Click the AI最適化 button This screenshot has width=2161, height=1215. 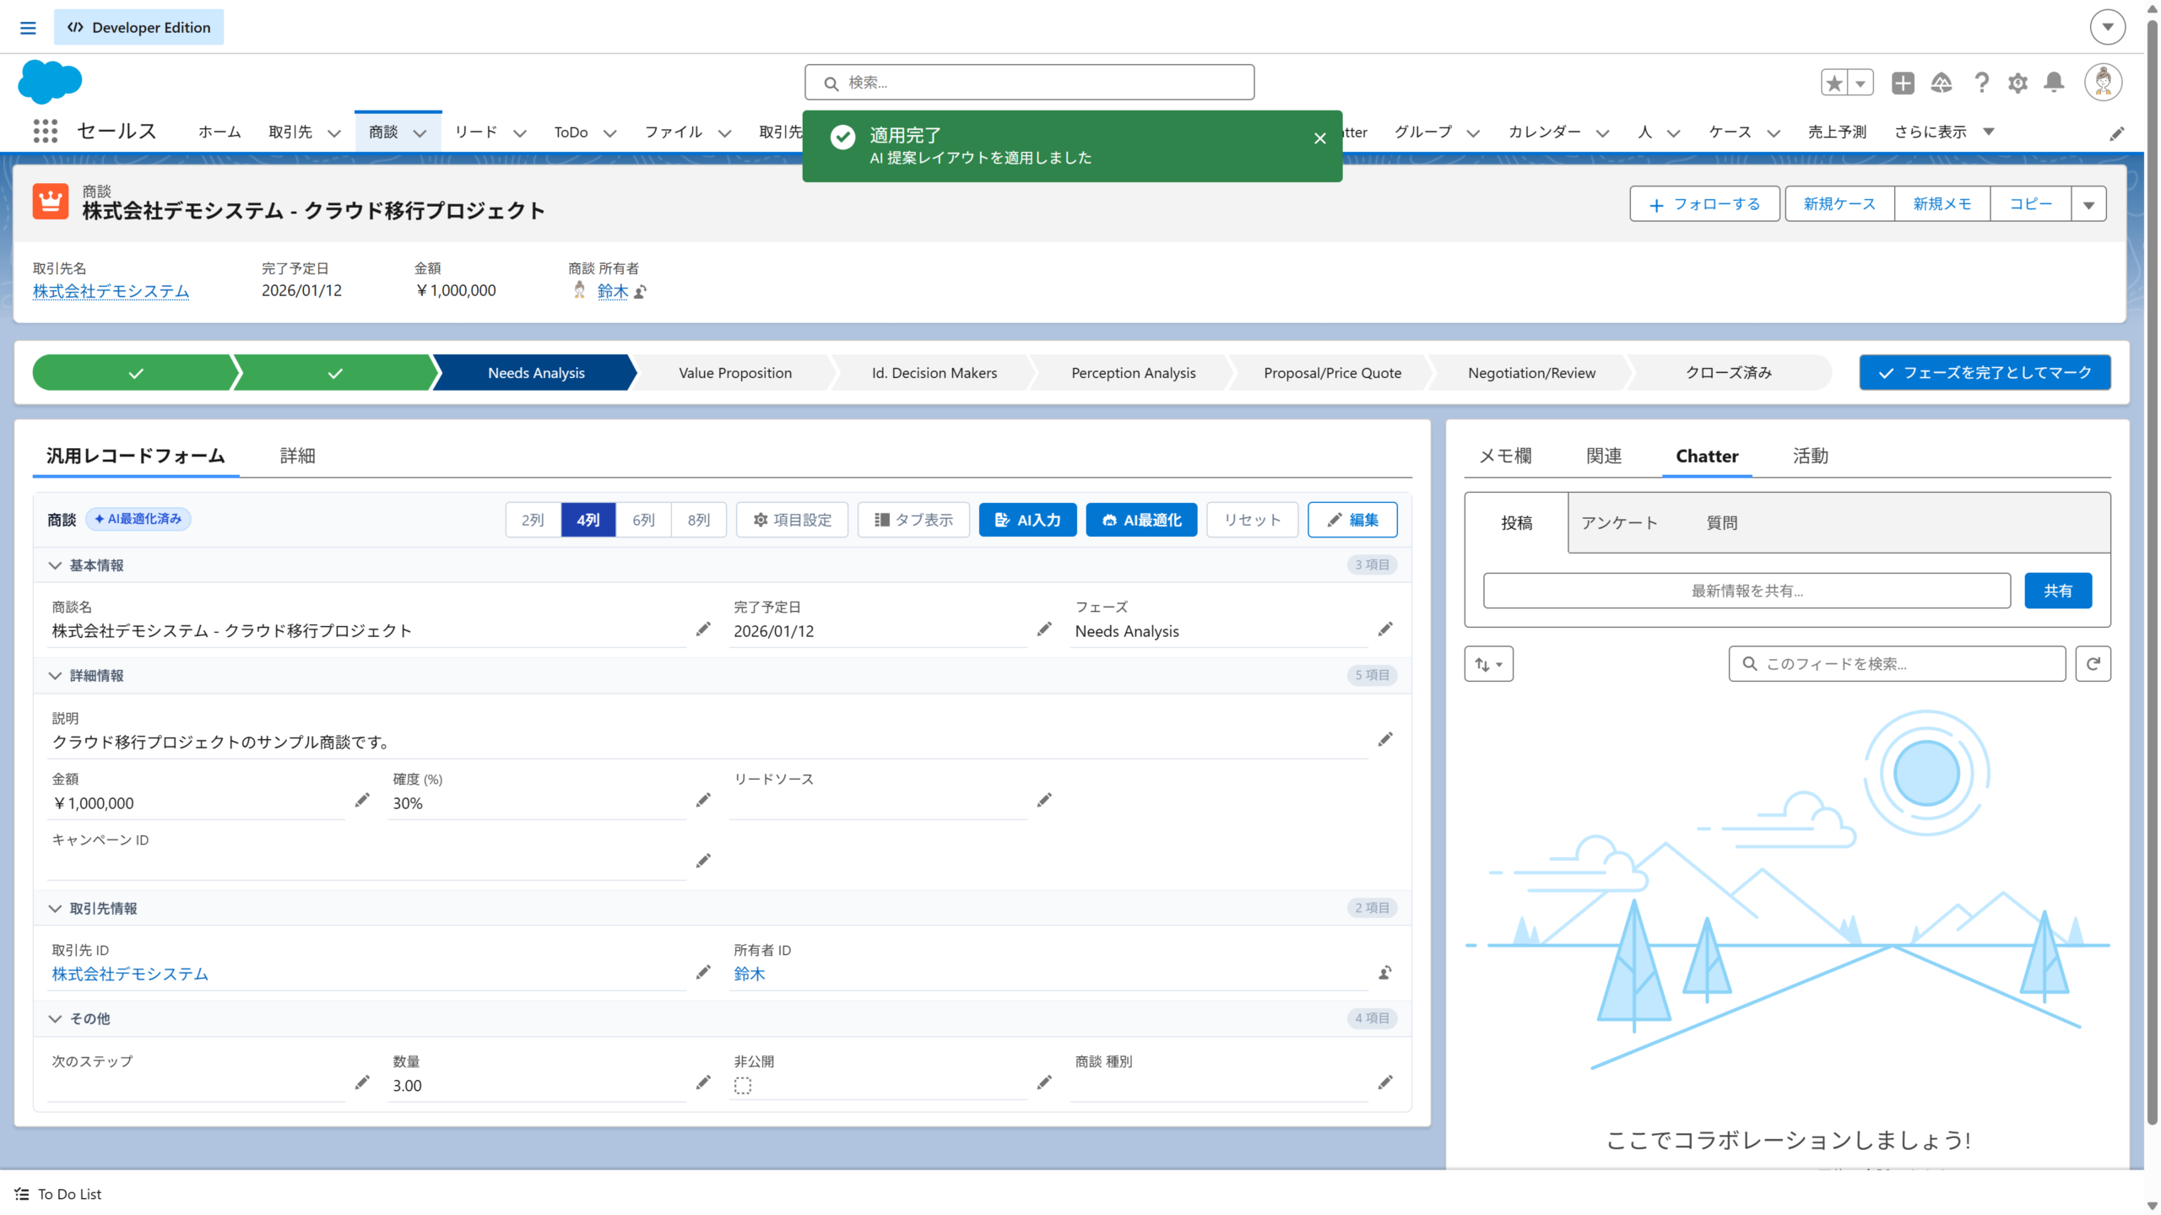1141,520
